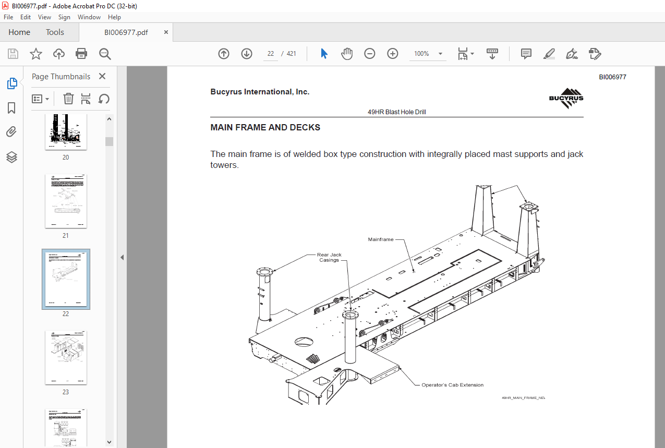
Task: Open the Attachments paperclip panel
Action: pos(11,132)
